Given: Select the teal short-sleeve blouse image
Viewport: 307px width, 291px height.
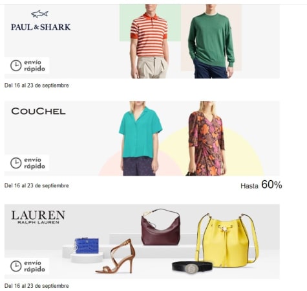Looking at the screenshot, I should click(x=140, y=139).
